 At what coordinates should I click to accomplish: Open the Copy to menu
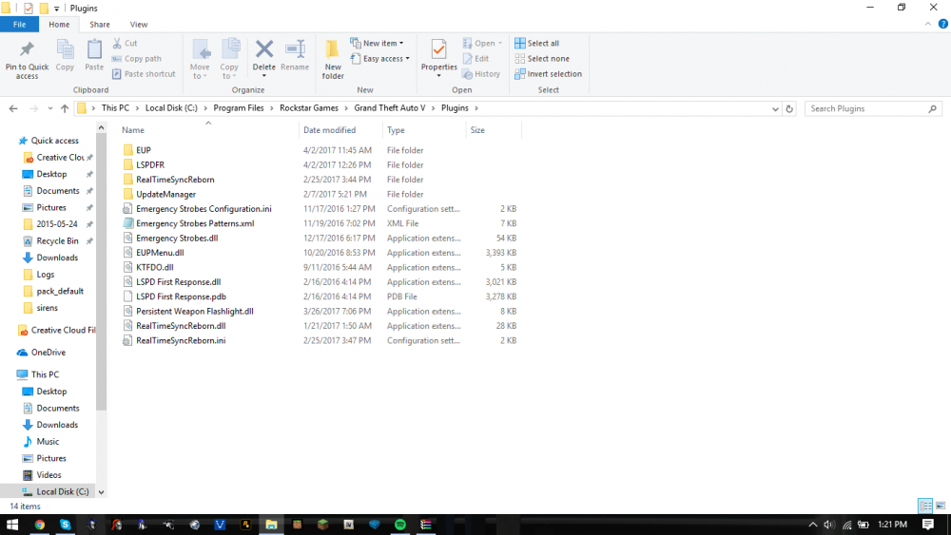229,59
